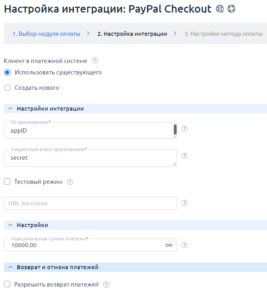Click the globe icon beside PayPal Checkout title
This screenshot has height=292, width=267.
point(220,9)
